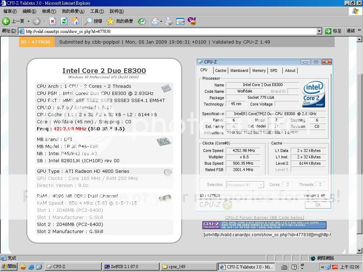Viewport: 363px width, 272px height.
Task: Print the page with the printer icon
Action: tap(169, 21)
